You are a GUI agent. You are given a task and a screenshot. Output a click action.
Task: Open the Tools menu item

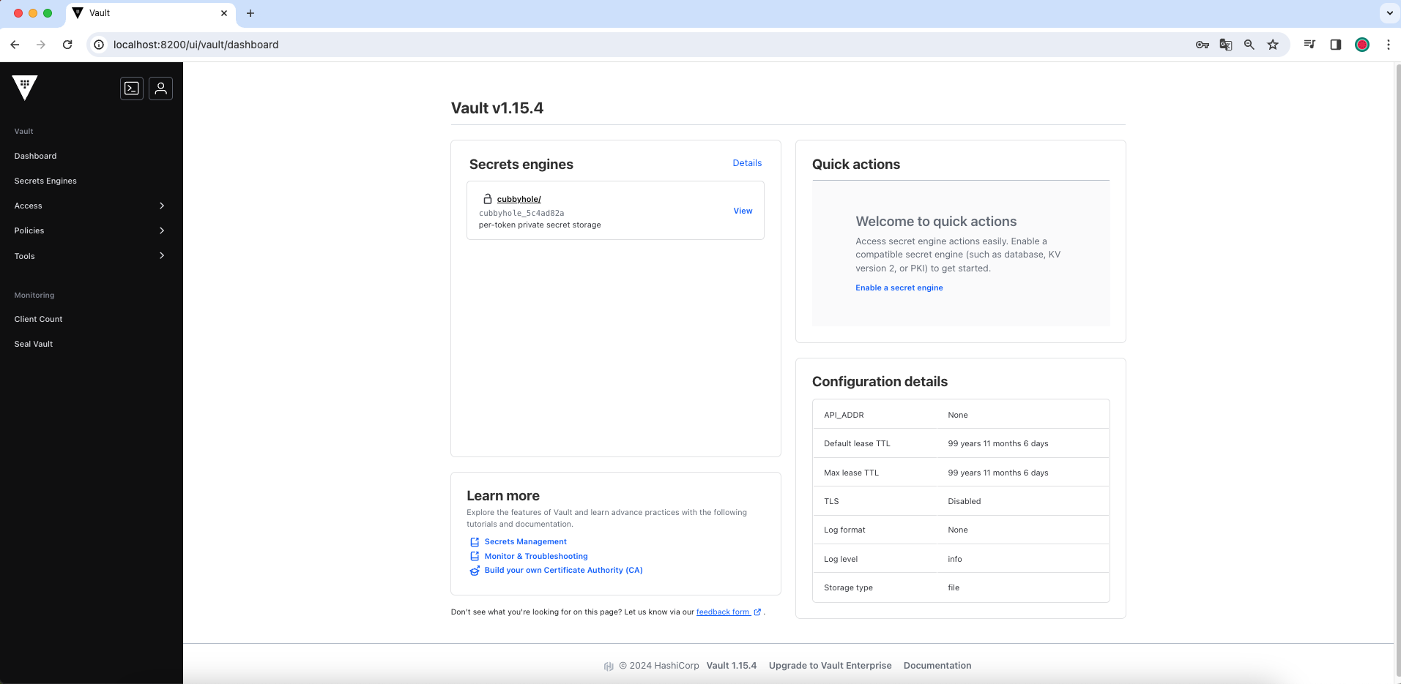coord(25,256)
